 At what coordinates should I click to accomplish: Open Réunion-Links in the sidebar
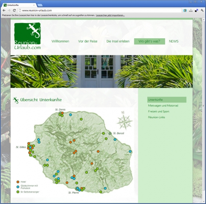tap(157, 117)
